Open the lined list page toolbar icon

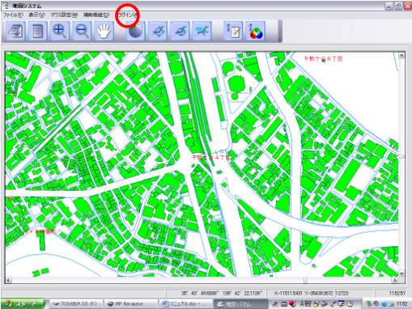pos(37,31)
